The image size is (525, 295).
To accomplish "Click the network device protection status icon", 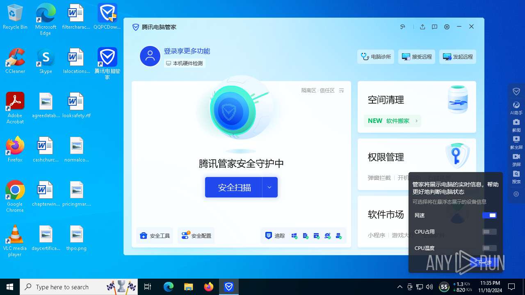I will pos(338,236).
